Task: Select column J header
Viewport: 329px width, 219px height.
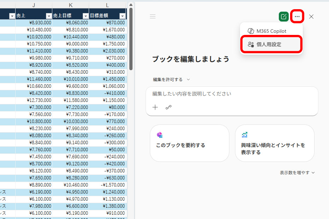Action: (x=34, y=5)
